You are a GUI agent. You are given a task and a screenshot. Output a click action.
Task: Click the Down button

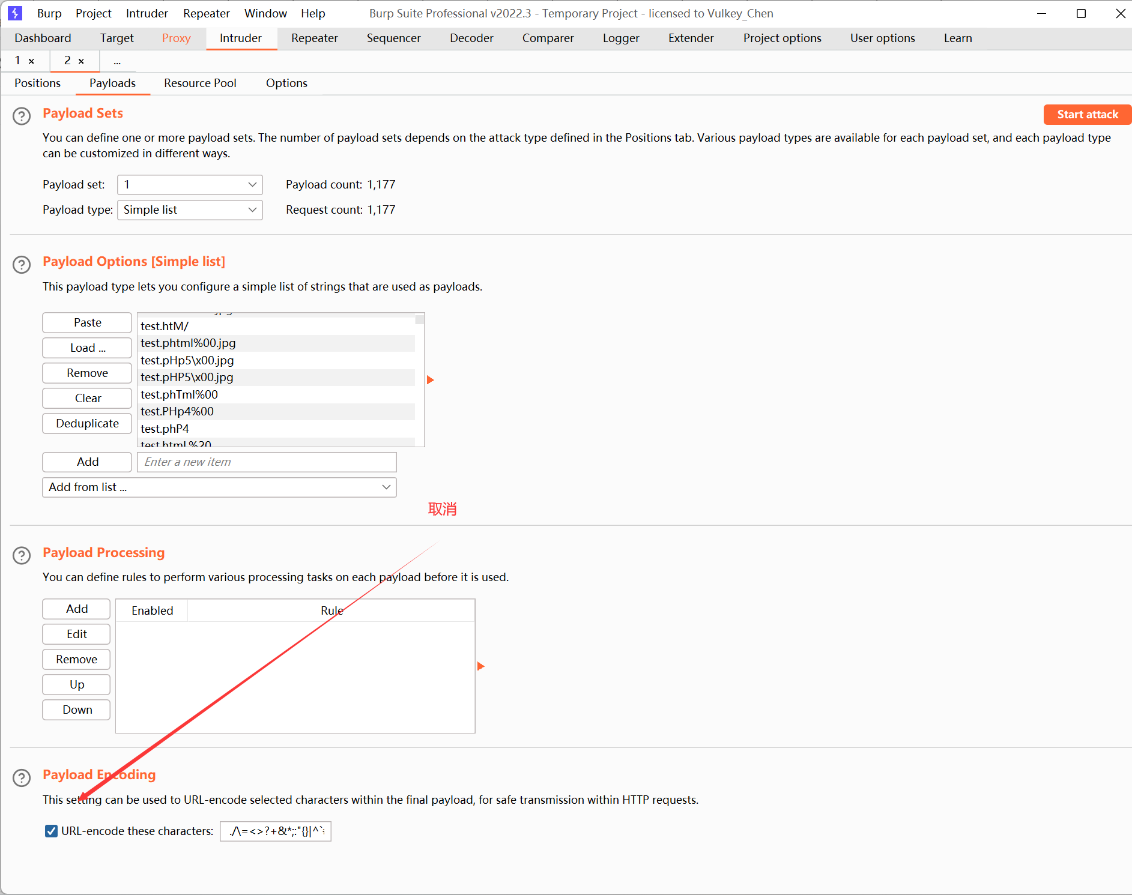tap(76, 710)
